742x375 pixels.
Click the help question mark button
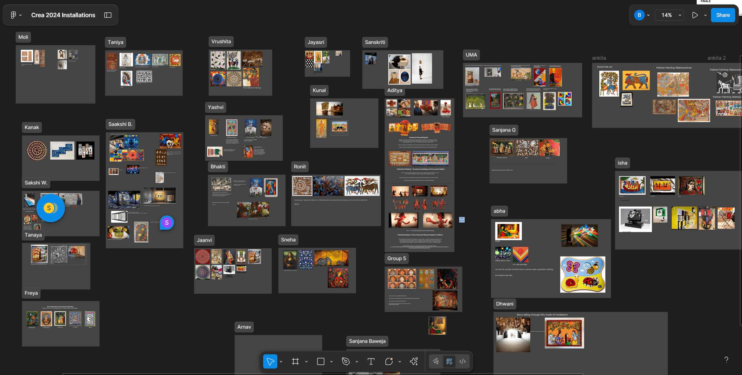point(726,360)
